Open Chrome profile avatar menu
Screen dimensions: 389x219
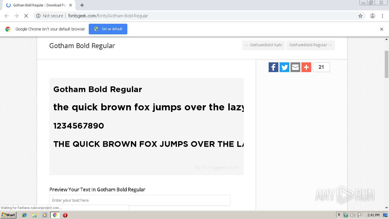click(373, 16)
